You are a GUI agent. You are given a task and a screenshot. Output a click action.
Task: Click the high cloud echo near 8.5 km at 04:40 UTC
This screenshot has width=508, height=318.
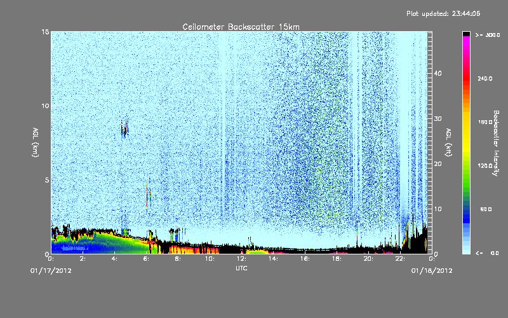(x=124, y=128)
